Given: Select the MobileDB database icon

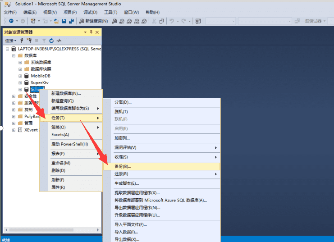Looking at the screenshot, I should click(27, 76).
